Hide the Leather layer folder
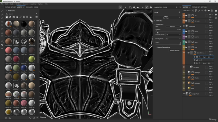This screenshot has height=122, width=218. 184,37
